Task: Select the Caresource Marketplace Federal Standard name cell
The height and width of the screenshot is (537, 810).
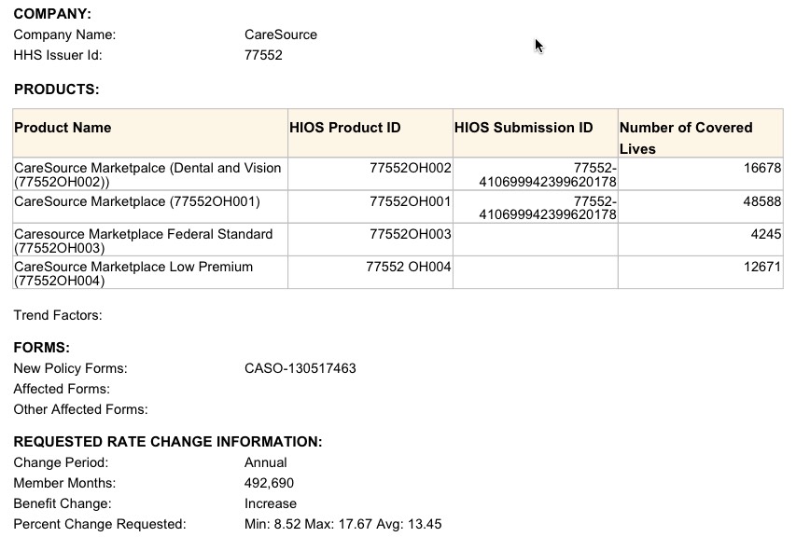Action: (x=144, y=241)
